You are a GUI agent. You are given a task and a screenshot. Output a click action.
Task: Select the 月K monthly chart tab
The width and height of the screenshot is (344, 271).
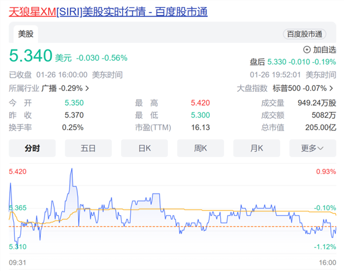pyautogui.click(x=256, y=148)
